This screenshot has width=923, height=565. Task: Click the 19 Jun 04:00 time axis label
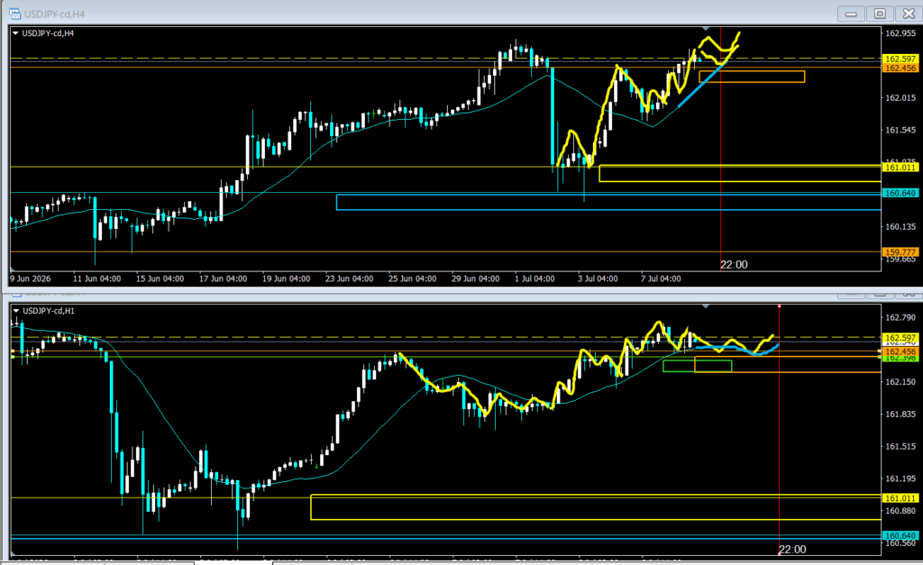coord(286,279)
